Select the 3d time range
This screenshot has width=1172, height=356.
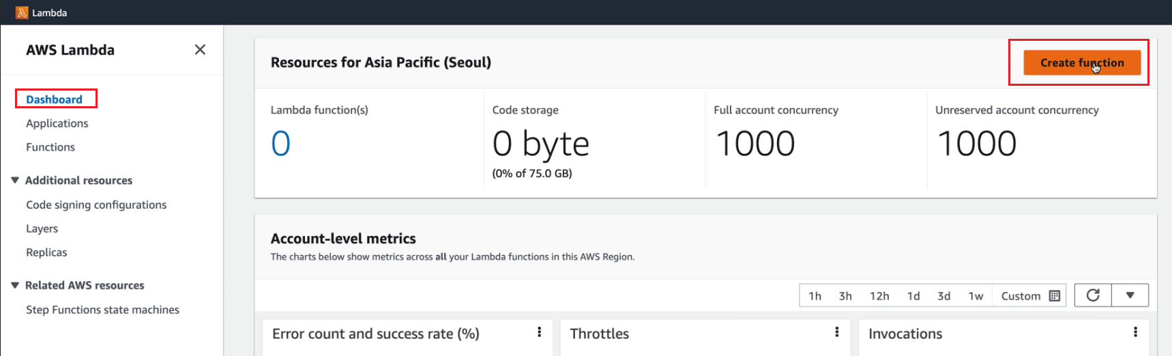pyautogui.click(x=943, y=296)
